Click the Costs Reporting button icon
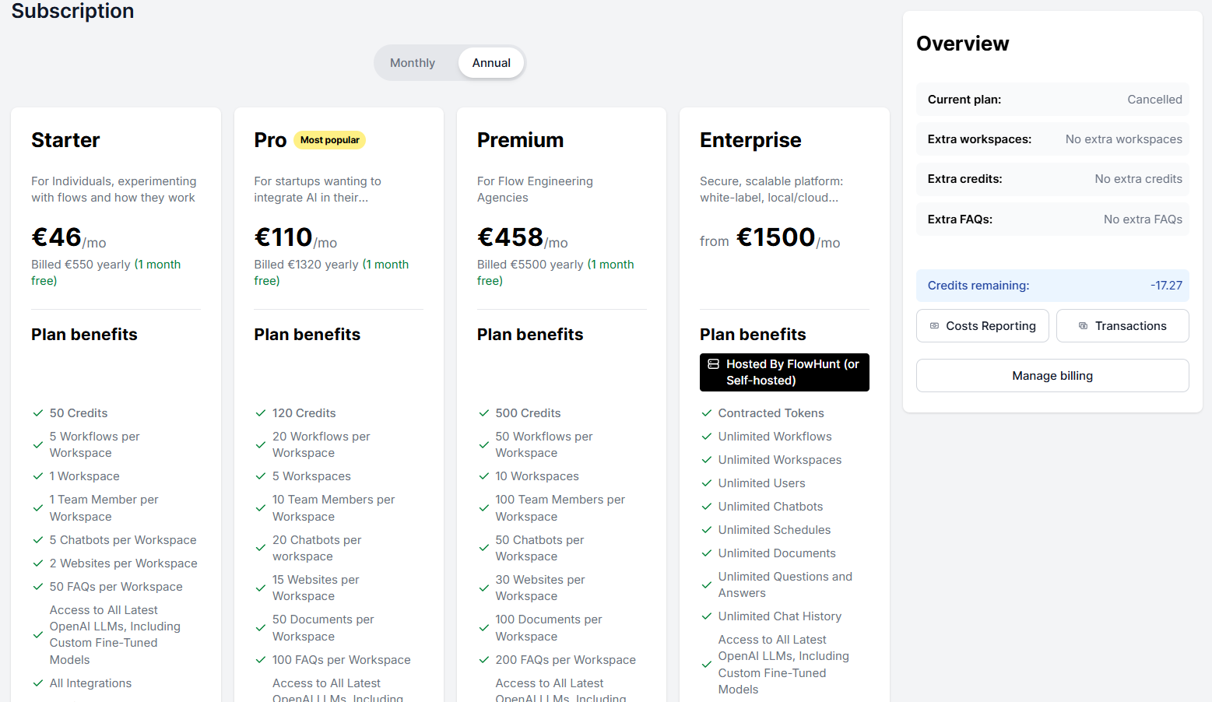This screenshot has height=702, width=1212. (934, 326)
